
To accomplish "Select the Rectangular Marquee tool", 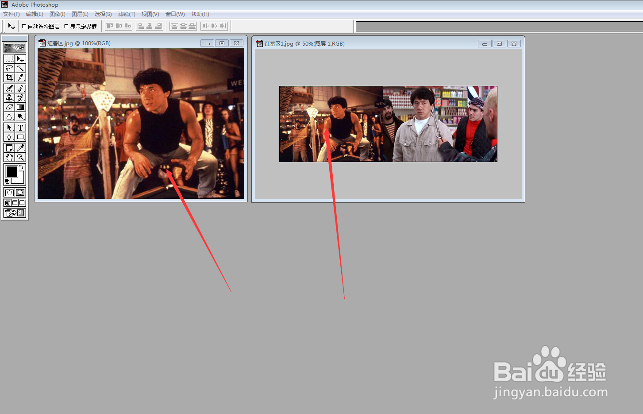I will [x=9, y=59].
